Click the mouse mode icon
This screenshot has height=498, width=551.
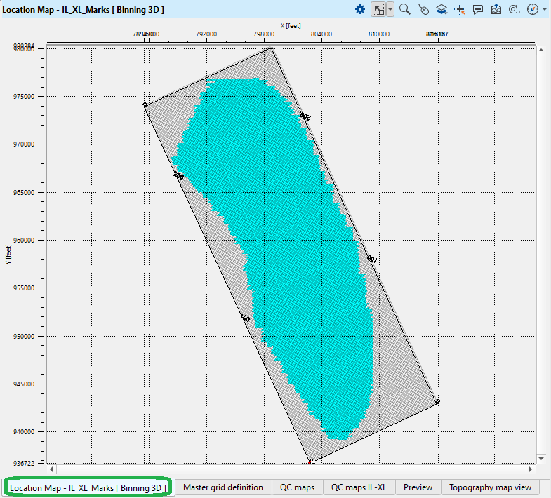coord(423,9)
